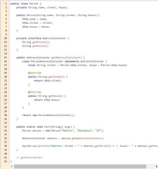The image size is (158, 169).
Task: Click the 'implements' keyword on line 16
Action: click(x=72, y=61)
